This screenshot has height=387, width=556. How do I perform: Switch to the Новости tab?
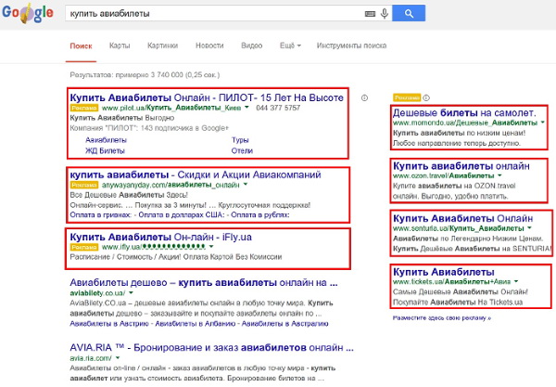[x=209, y=45]
